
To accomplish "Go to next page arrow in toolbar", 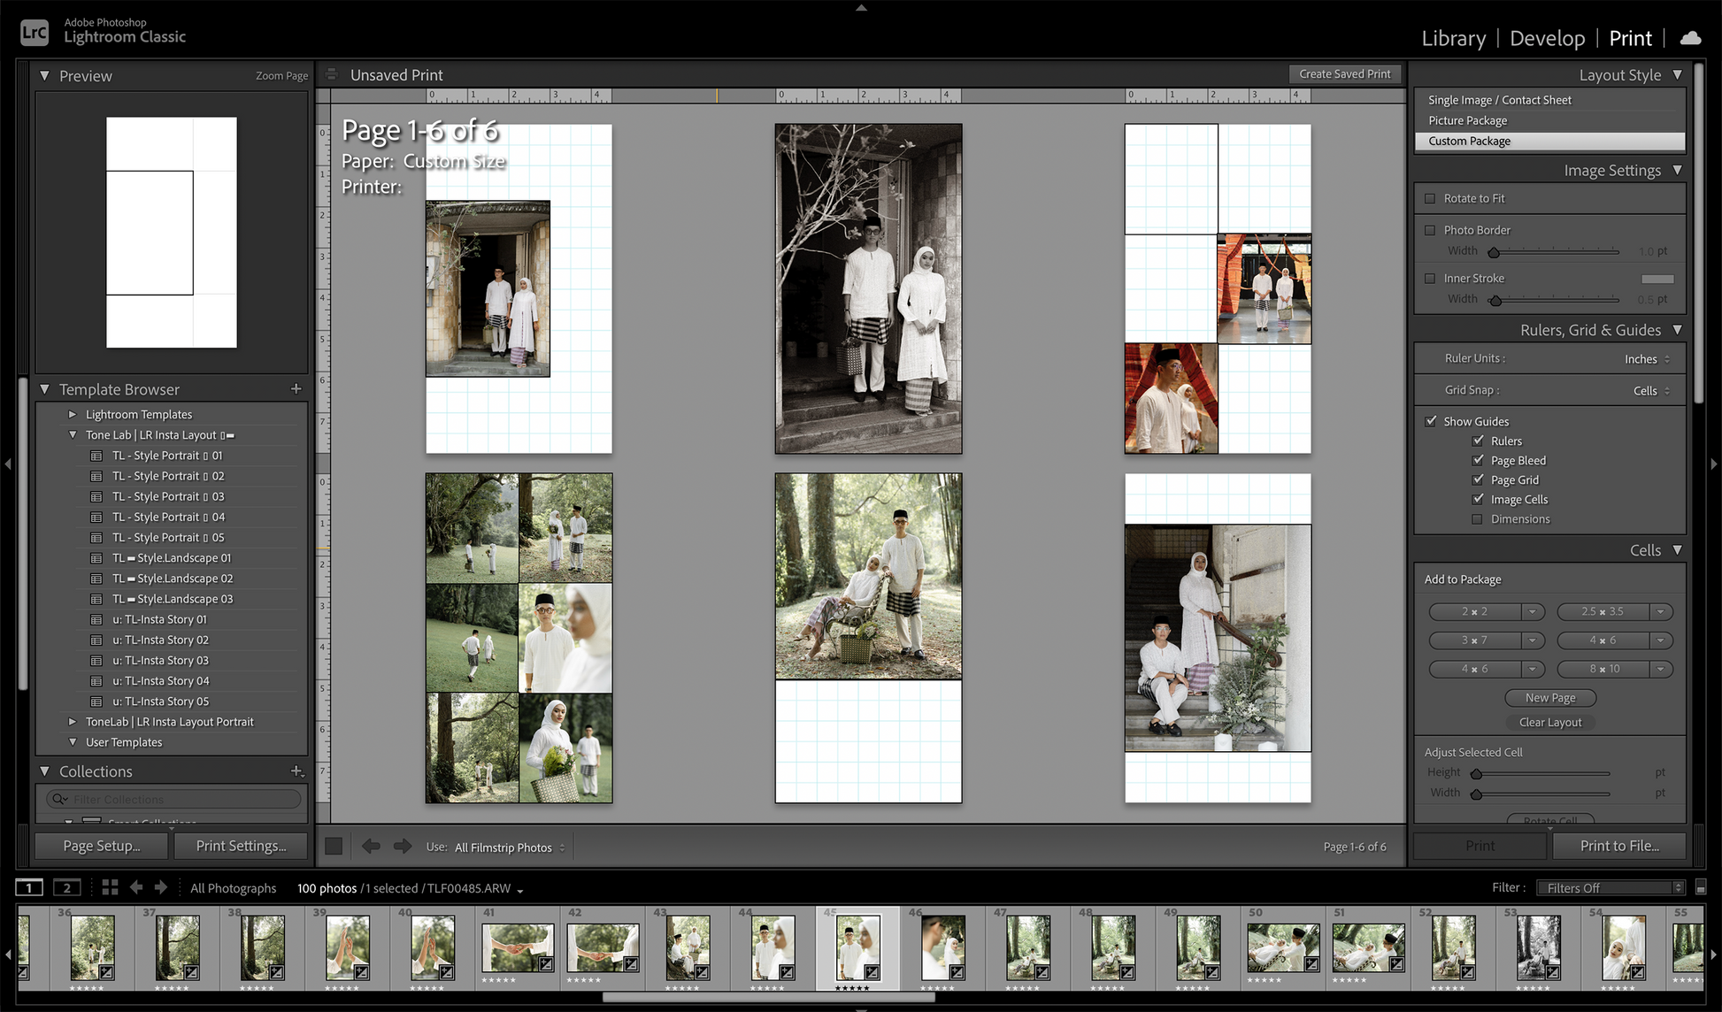I will point(403,847).
